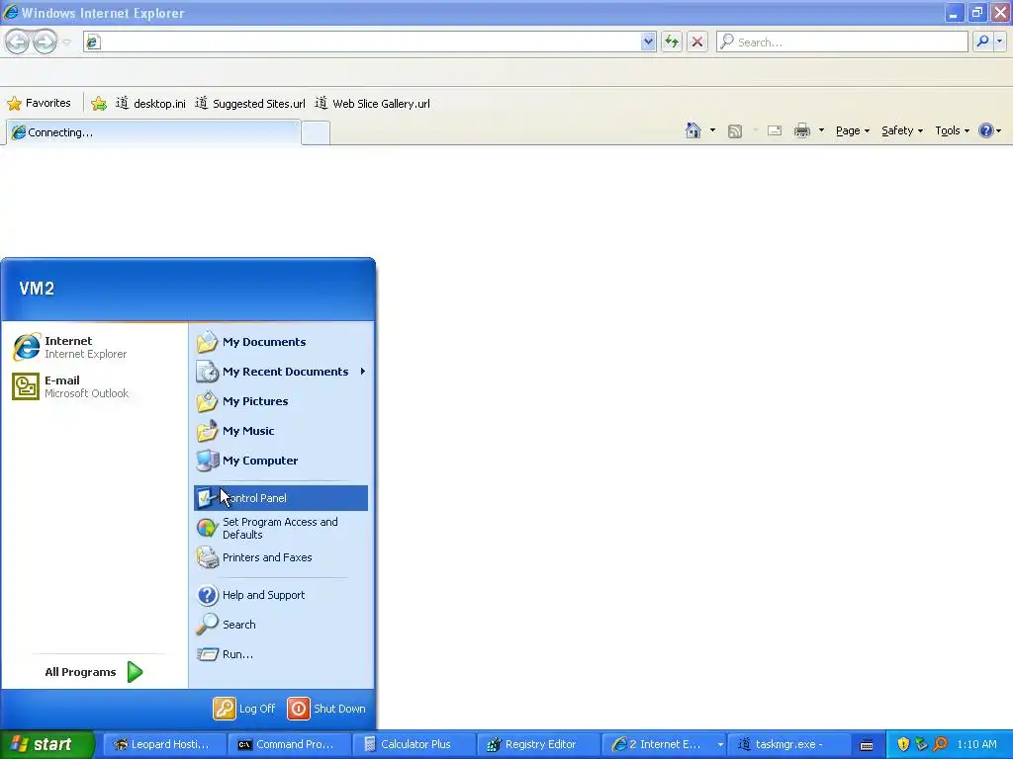Click the Log Off button
Screen dimensions: 1013x759
244,709
